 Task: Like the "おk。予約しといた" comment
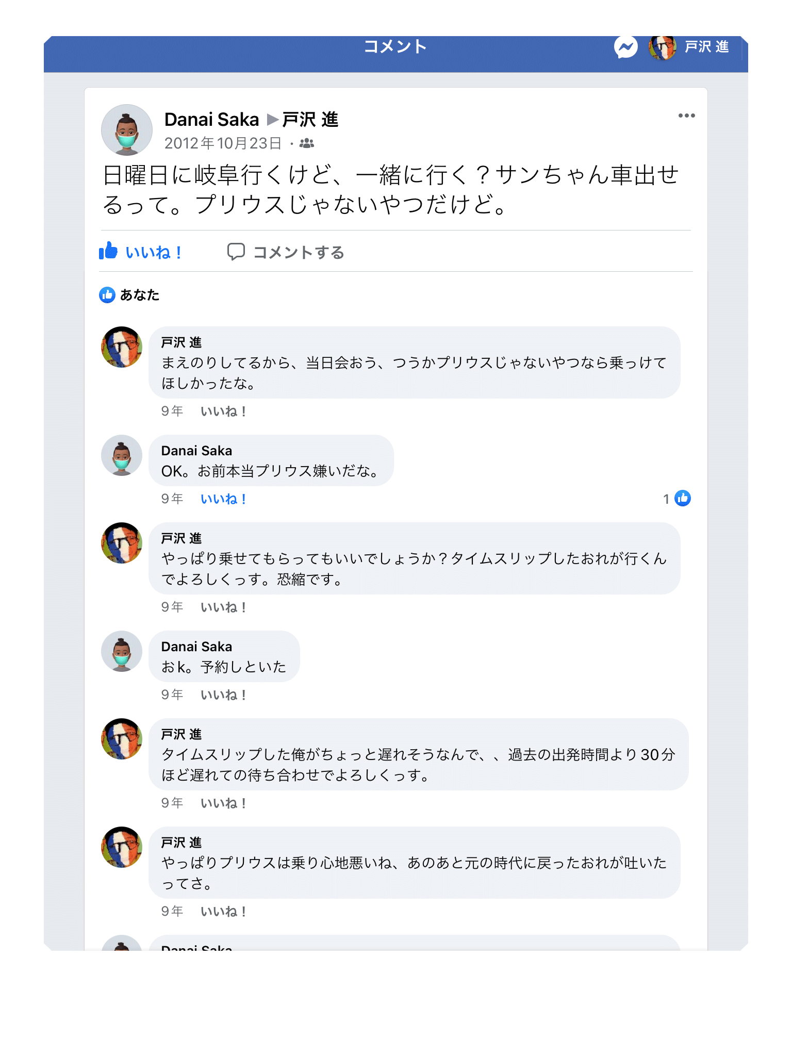[x=223, y=695]
